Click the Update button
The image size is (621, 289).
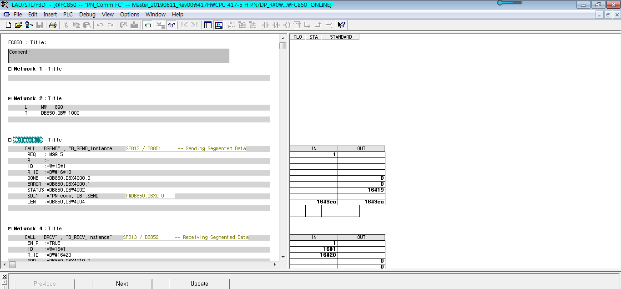199,284
